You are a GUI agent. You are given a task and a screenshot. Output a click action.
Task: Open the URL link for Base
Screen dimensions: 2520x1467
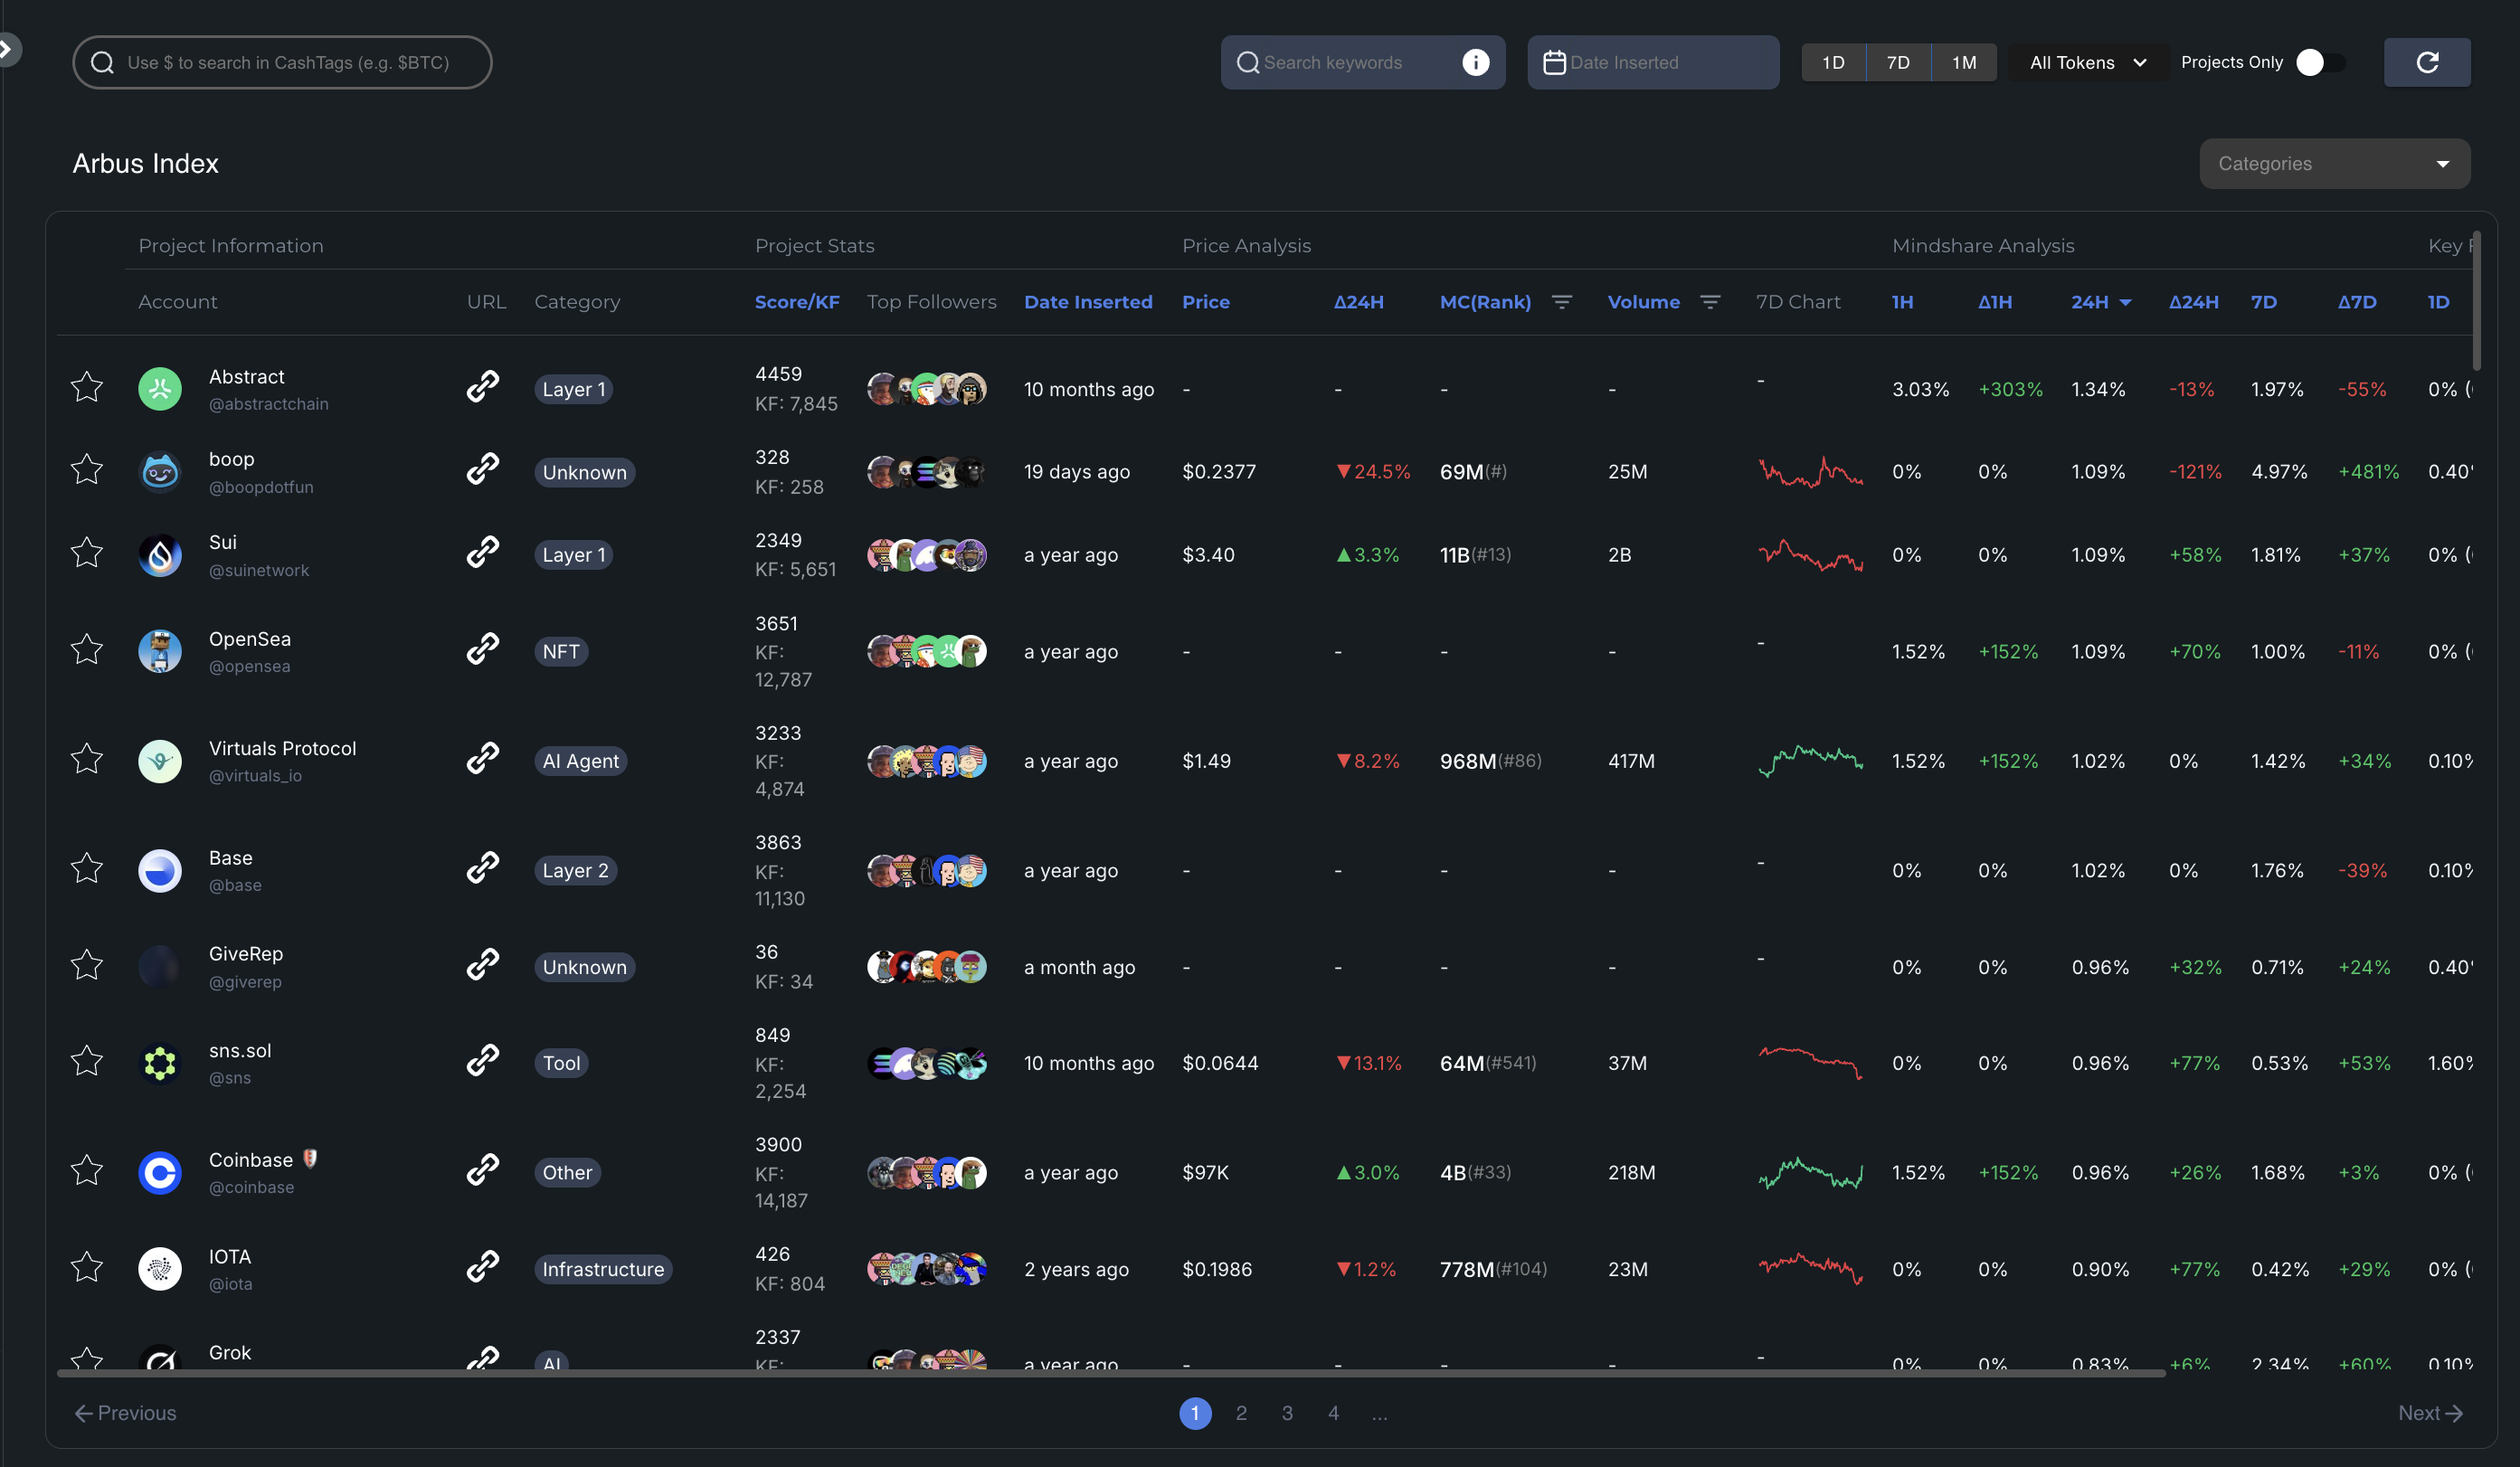[483, 868]
